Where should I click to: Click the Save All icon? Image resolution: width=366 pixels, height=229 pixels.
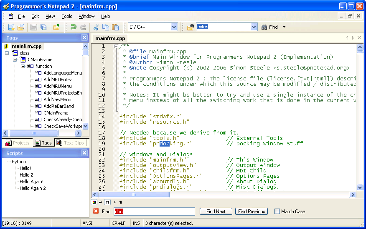point(43,27)
